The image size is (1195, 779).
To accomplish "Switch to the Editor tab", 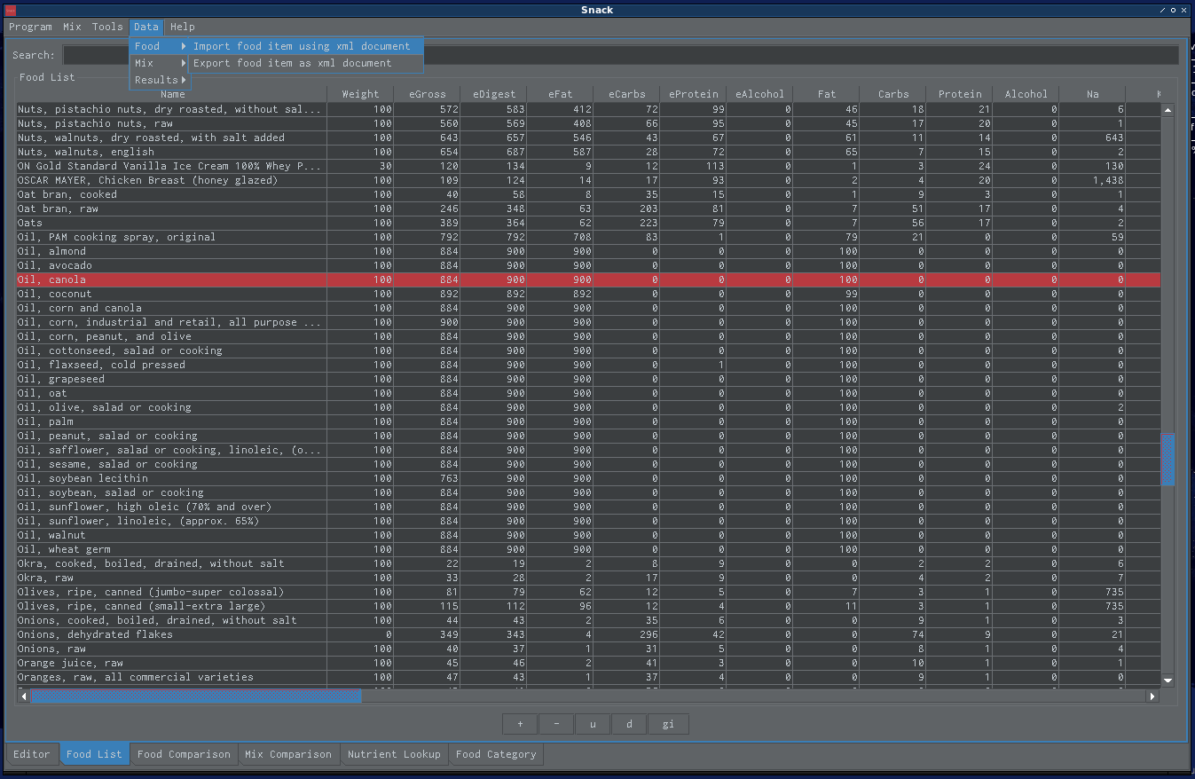I will [x=32, y=754].
